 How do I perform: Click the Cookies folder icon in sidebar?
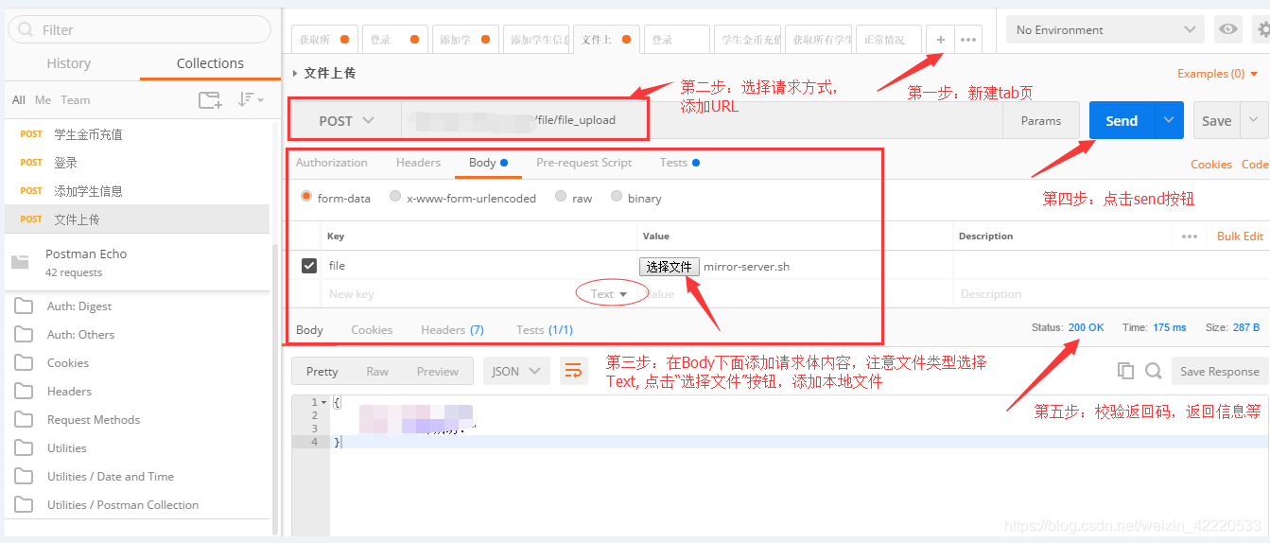(x=24, y=363)
